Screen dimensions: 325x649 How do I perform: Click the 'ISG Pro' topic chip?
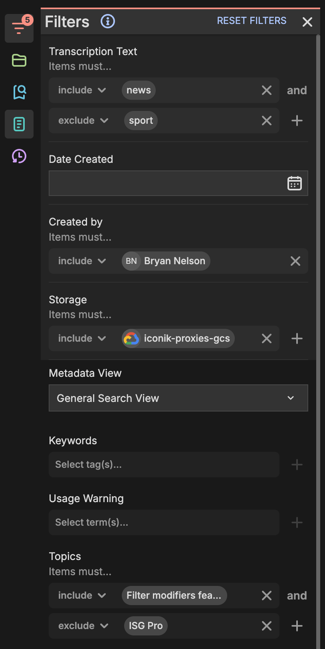146,626
